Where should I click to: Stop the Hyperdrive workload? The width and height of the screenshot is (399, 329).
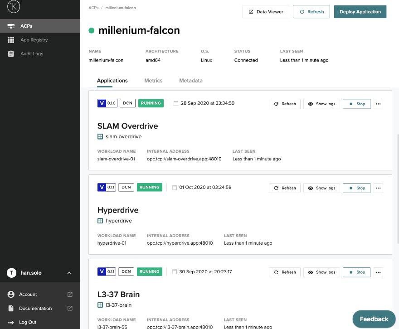[356, 188]
